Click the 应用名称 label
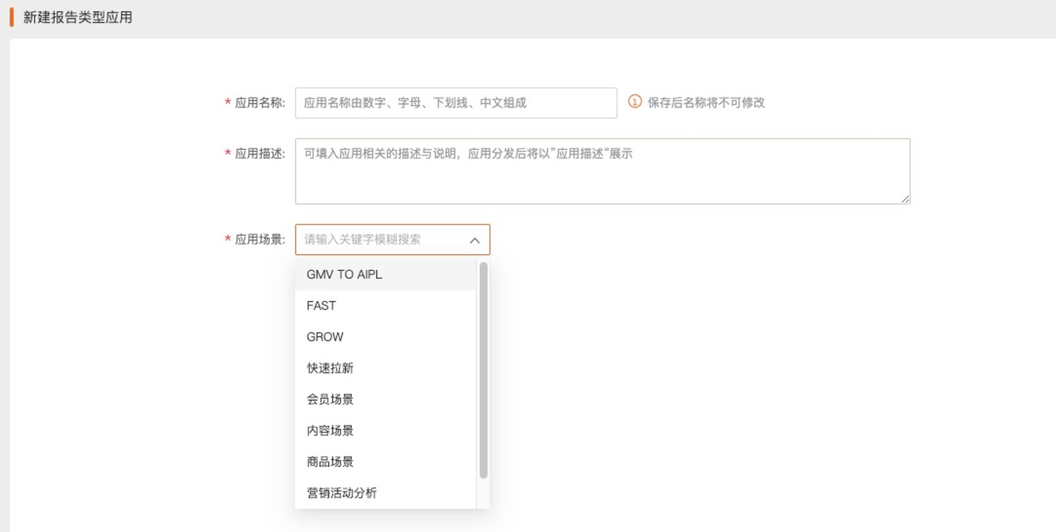1056x532 pixels. tap(260, 103)
